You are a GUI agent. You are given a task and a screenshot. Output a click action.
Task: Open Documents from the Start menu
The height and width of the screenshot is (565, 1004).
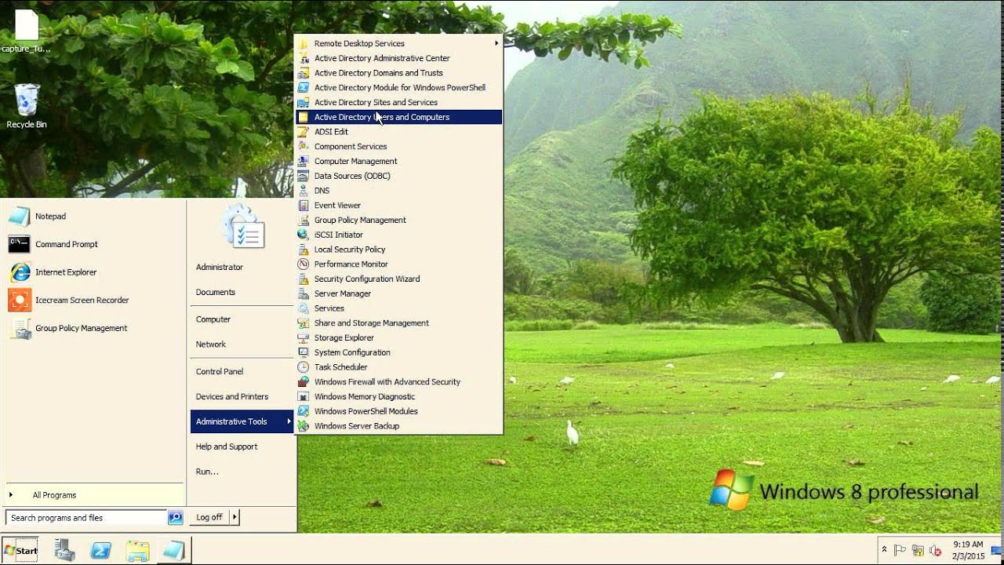pos(242,293)
